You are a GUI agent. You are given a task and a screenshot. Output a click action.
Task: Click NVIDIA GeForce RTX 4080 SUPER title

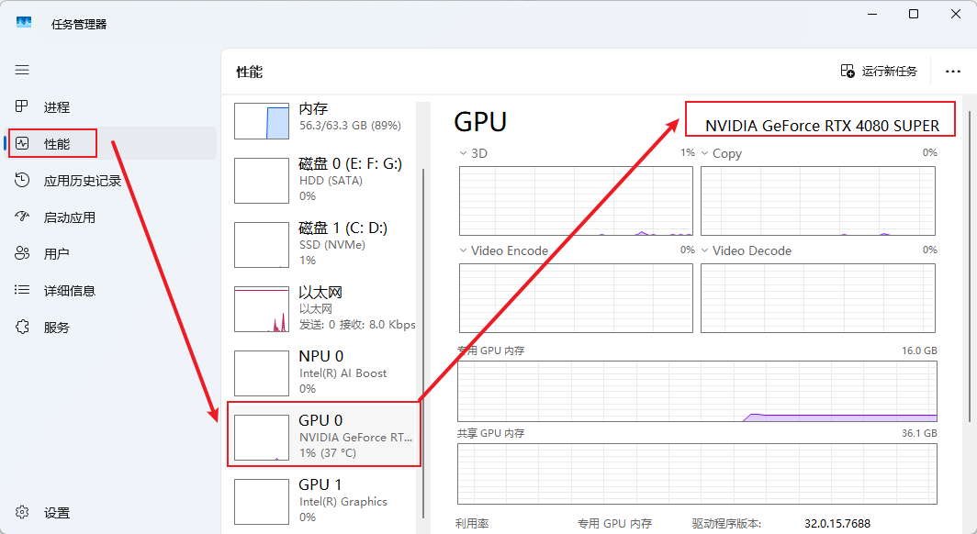(x=822, y=126)
